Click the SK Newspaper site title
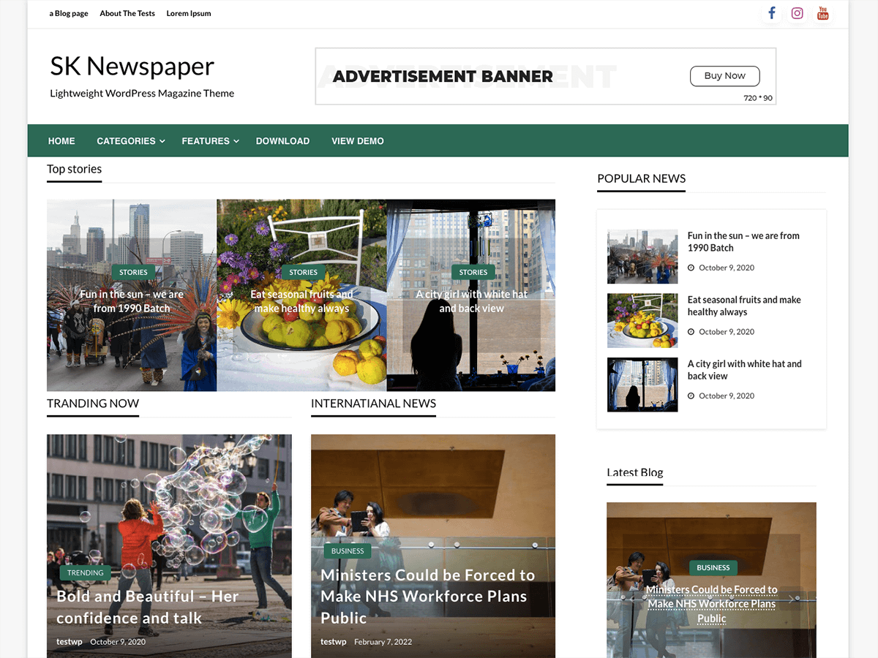Viewport: 878px width, 658px height. pyautogui.click(x=132, y=66)
